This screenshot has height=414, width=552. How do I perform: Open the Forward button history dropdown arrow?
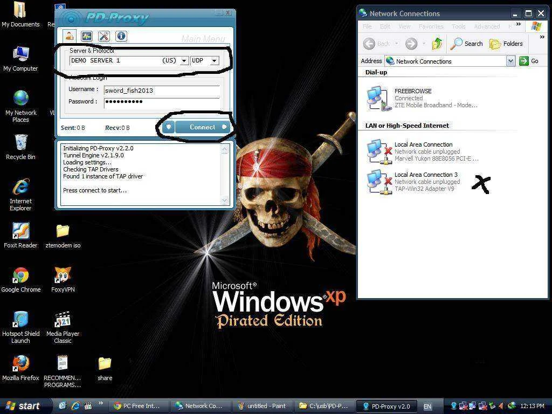coord(424,44)
